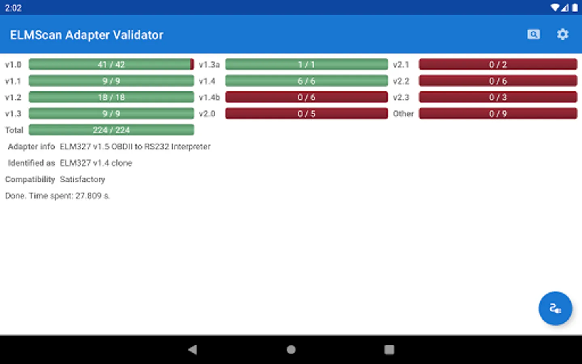Click the Identified as label
Viewport: 582px width, 364px height.
pyautogui.click(x=31, y=163)
